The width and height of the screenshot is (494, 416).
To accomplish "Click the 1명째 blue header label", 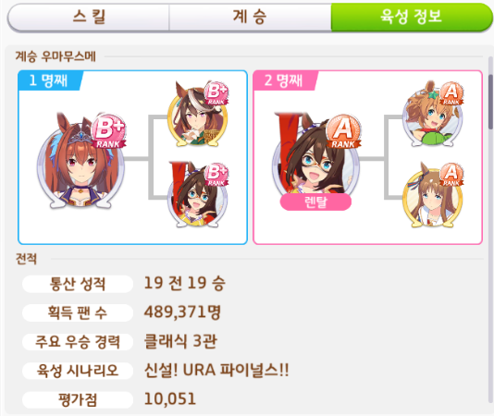I will tap(49, 80).
